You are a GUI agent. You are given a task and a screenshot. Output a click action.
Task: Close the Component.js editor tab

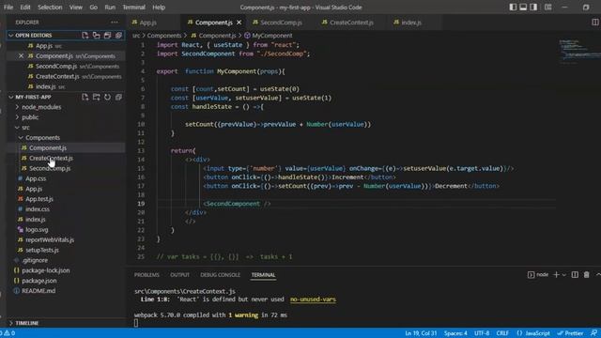[239, 23]
